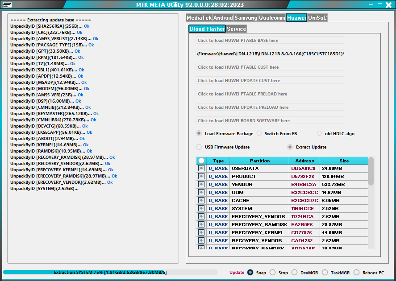Click the ERECOVERY_KERNEL partition row icon
Image resolution: width=396 pixels, height=281 pixels.
(201, 232)
